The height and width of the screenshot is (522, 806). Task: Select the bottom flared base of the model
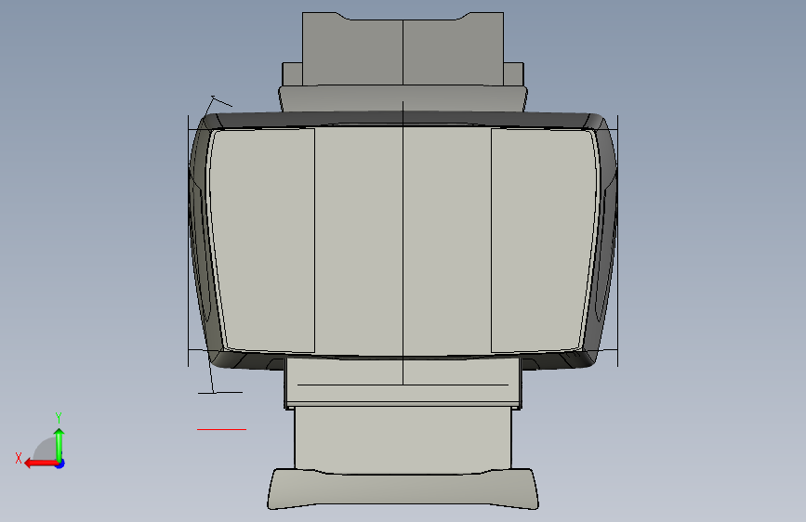403,489
